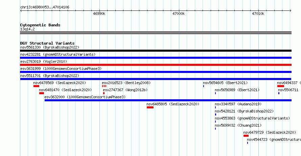The width and height of the screenshot is (301, 156).
Task: Open nsv6485805 (Sedlazeck2020) label
Action: click(173, 104)
